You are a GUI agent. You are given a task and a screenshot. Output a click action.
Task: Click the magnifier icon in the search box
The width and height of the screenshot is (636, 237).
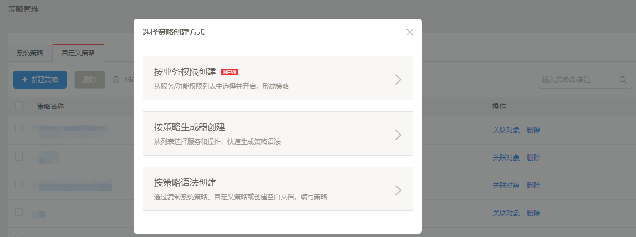click(623, 80)
